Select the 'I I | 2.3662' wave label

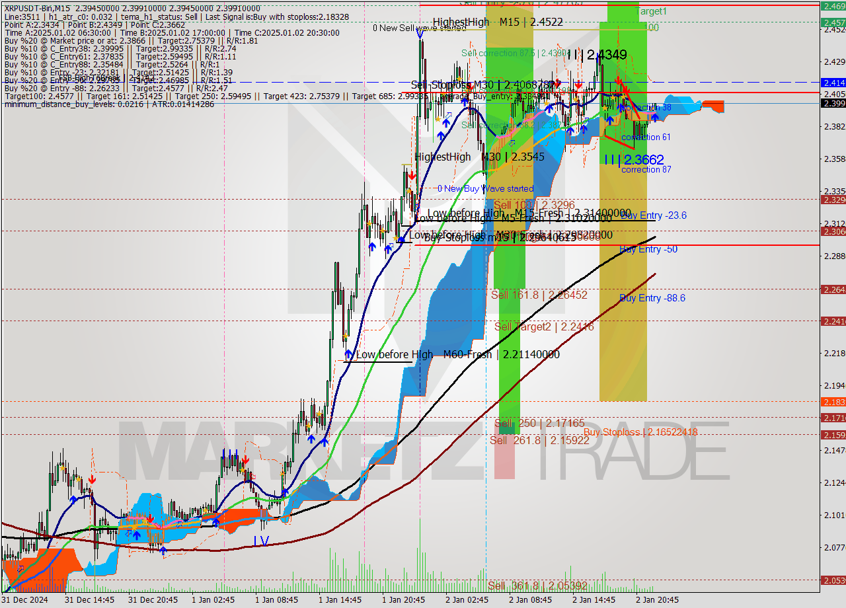pyautogui.click(x=633, y=159)
